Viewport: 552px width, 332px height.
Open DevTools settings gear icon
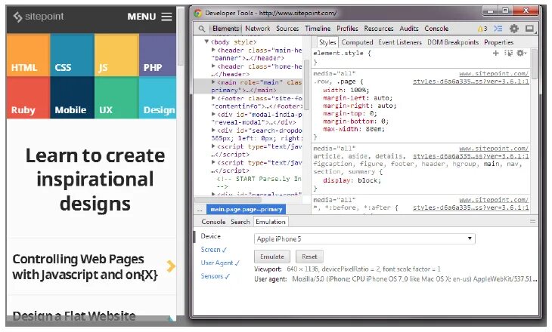(x=514, y=29)
